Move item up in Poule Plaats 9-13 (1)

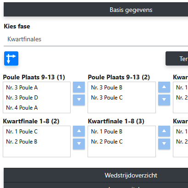point(79,87)
